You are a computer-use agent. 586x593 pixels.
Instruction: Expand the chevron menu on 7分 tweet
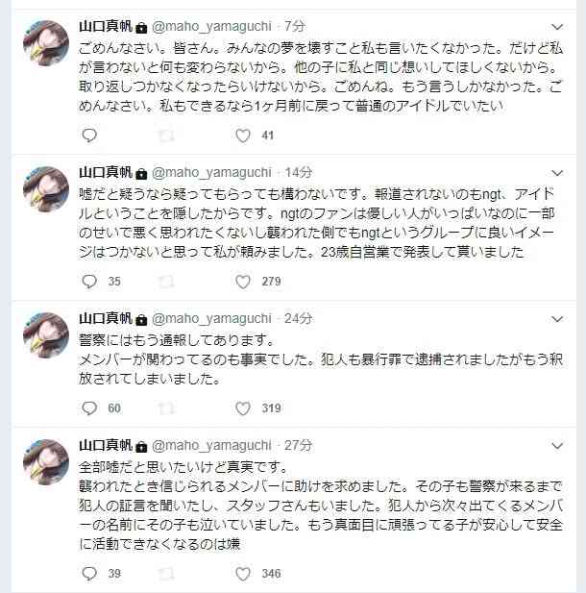(557, 27)
